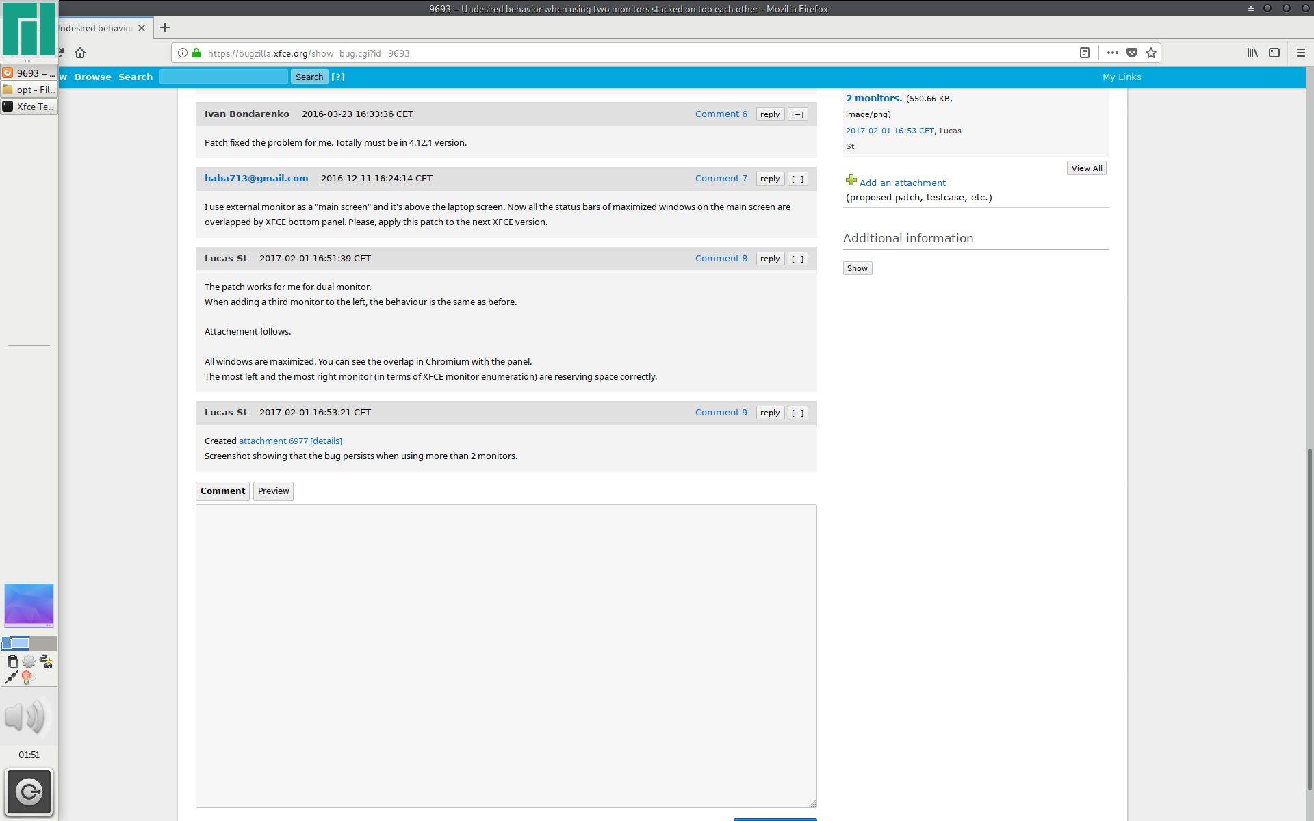1314x821 pixels.
Task: Switch to the Preview tab
Action: [x=274, y=491]
